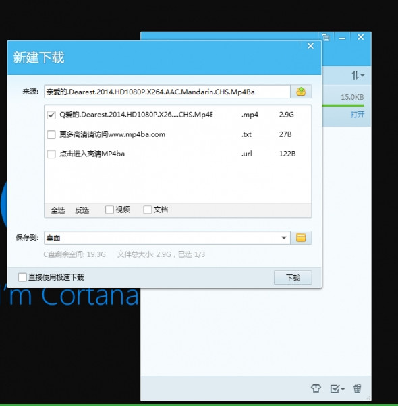This screenshot has width=398, height=406.
Task: Click the skin shirt icon in main window
Action: (316, 388)
